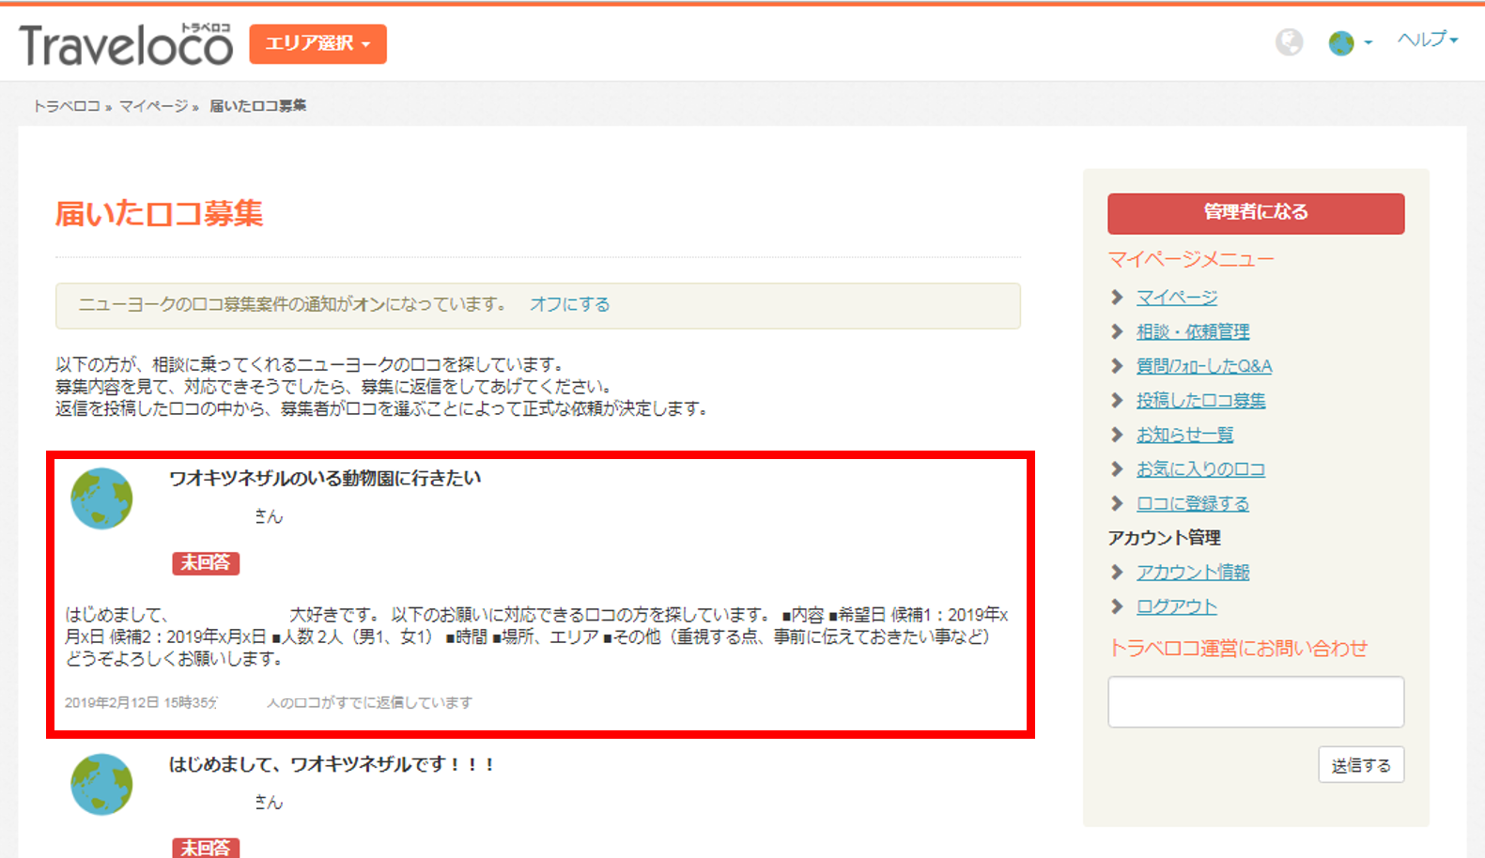Screen dimensions: 1485x858
Task: Click the 管理者になる button
Action: pyautogui.click(x=1256, y=213)
